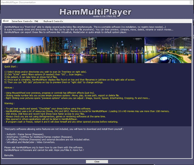Image resolution: width=194 pixels, height=165 pixels.
Task: Click 'Clicking media number' advice line
Action: pyautogui.click(x=62, y=95)
